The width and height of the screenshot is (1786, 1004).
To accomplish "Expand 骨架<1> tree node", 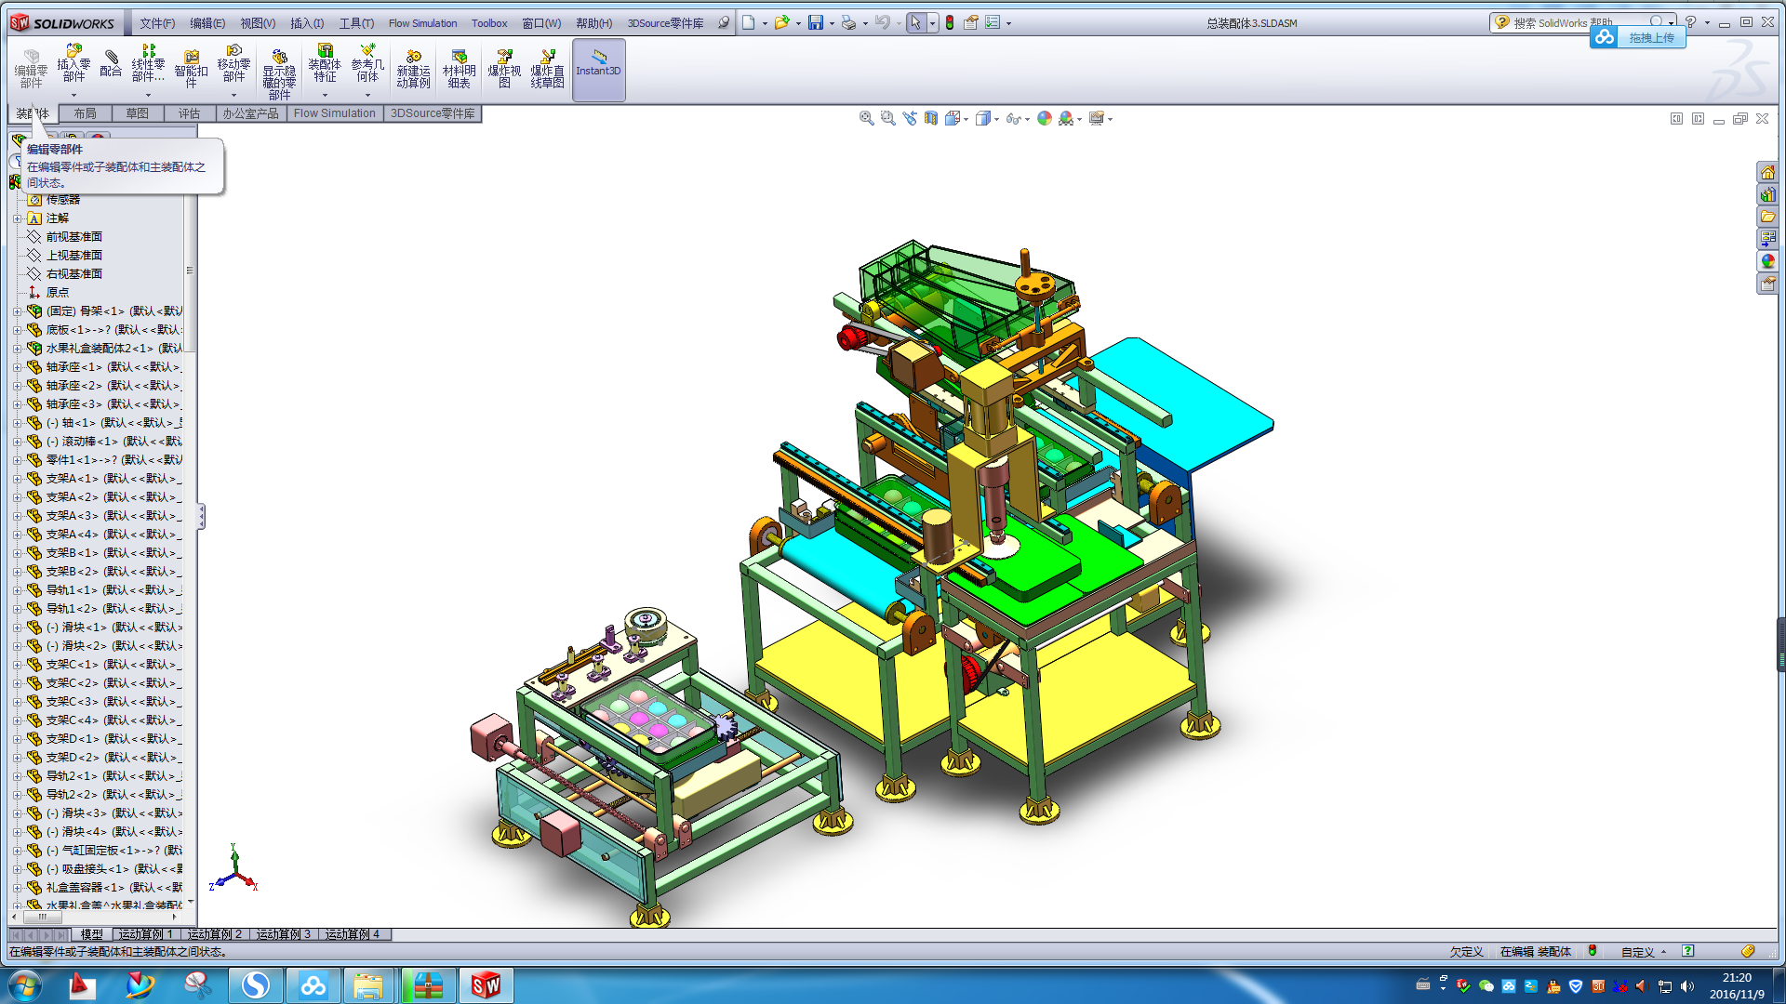I will coord(17,311).
